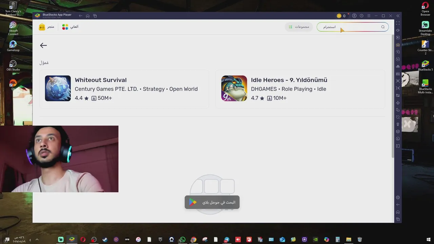Open Tom Clancy's Rainbow Six desktop shortcut
Screen dimensions: 434x244
(13, 9)
